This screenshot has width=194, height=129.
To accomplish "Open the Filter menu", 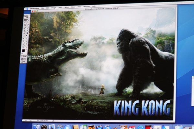I will coord(73,7).
